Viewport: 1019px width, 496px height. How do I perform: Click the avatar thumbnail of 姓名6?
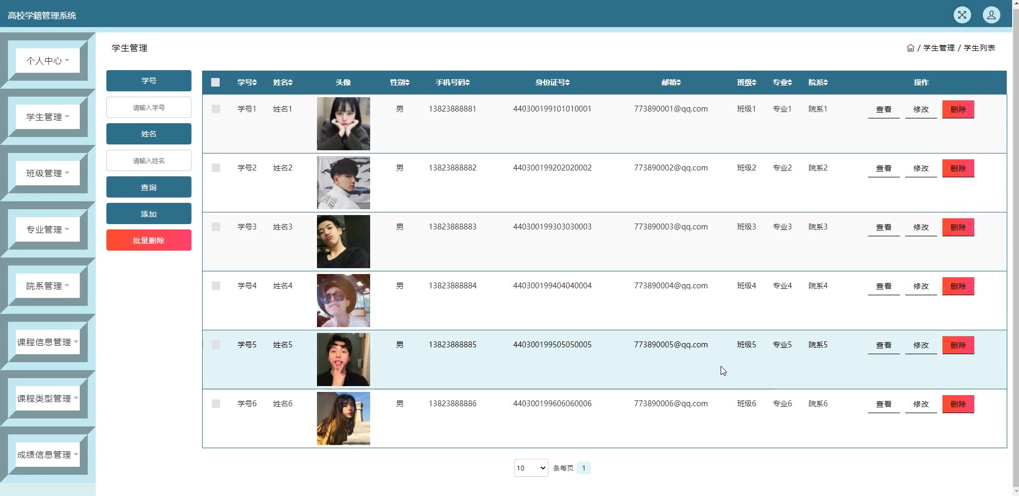pyautogui.click(x=344, y=418)
